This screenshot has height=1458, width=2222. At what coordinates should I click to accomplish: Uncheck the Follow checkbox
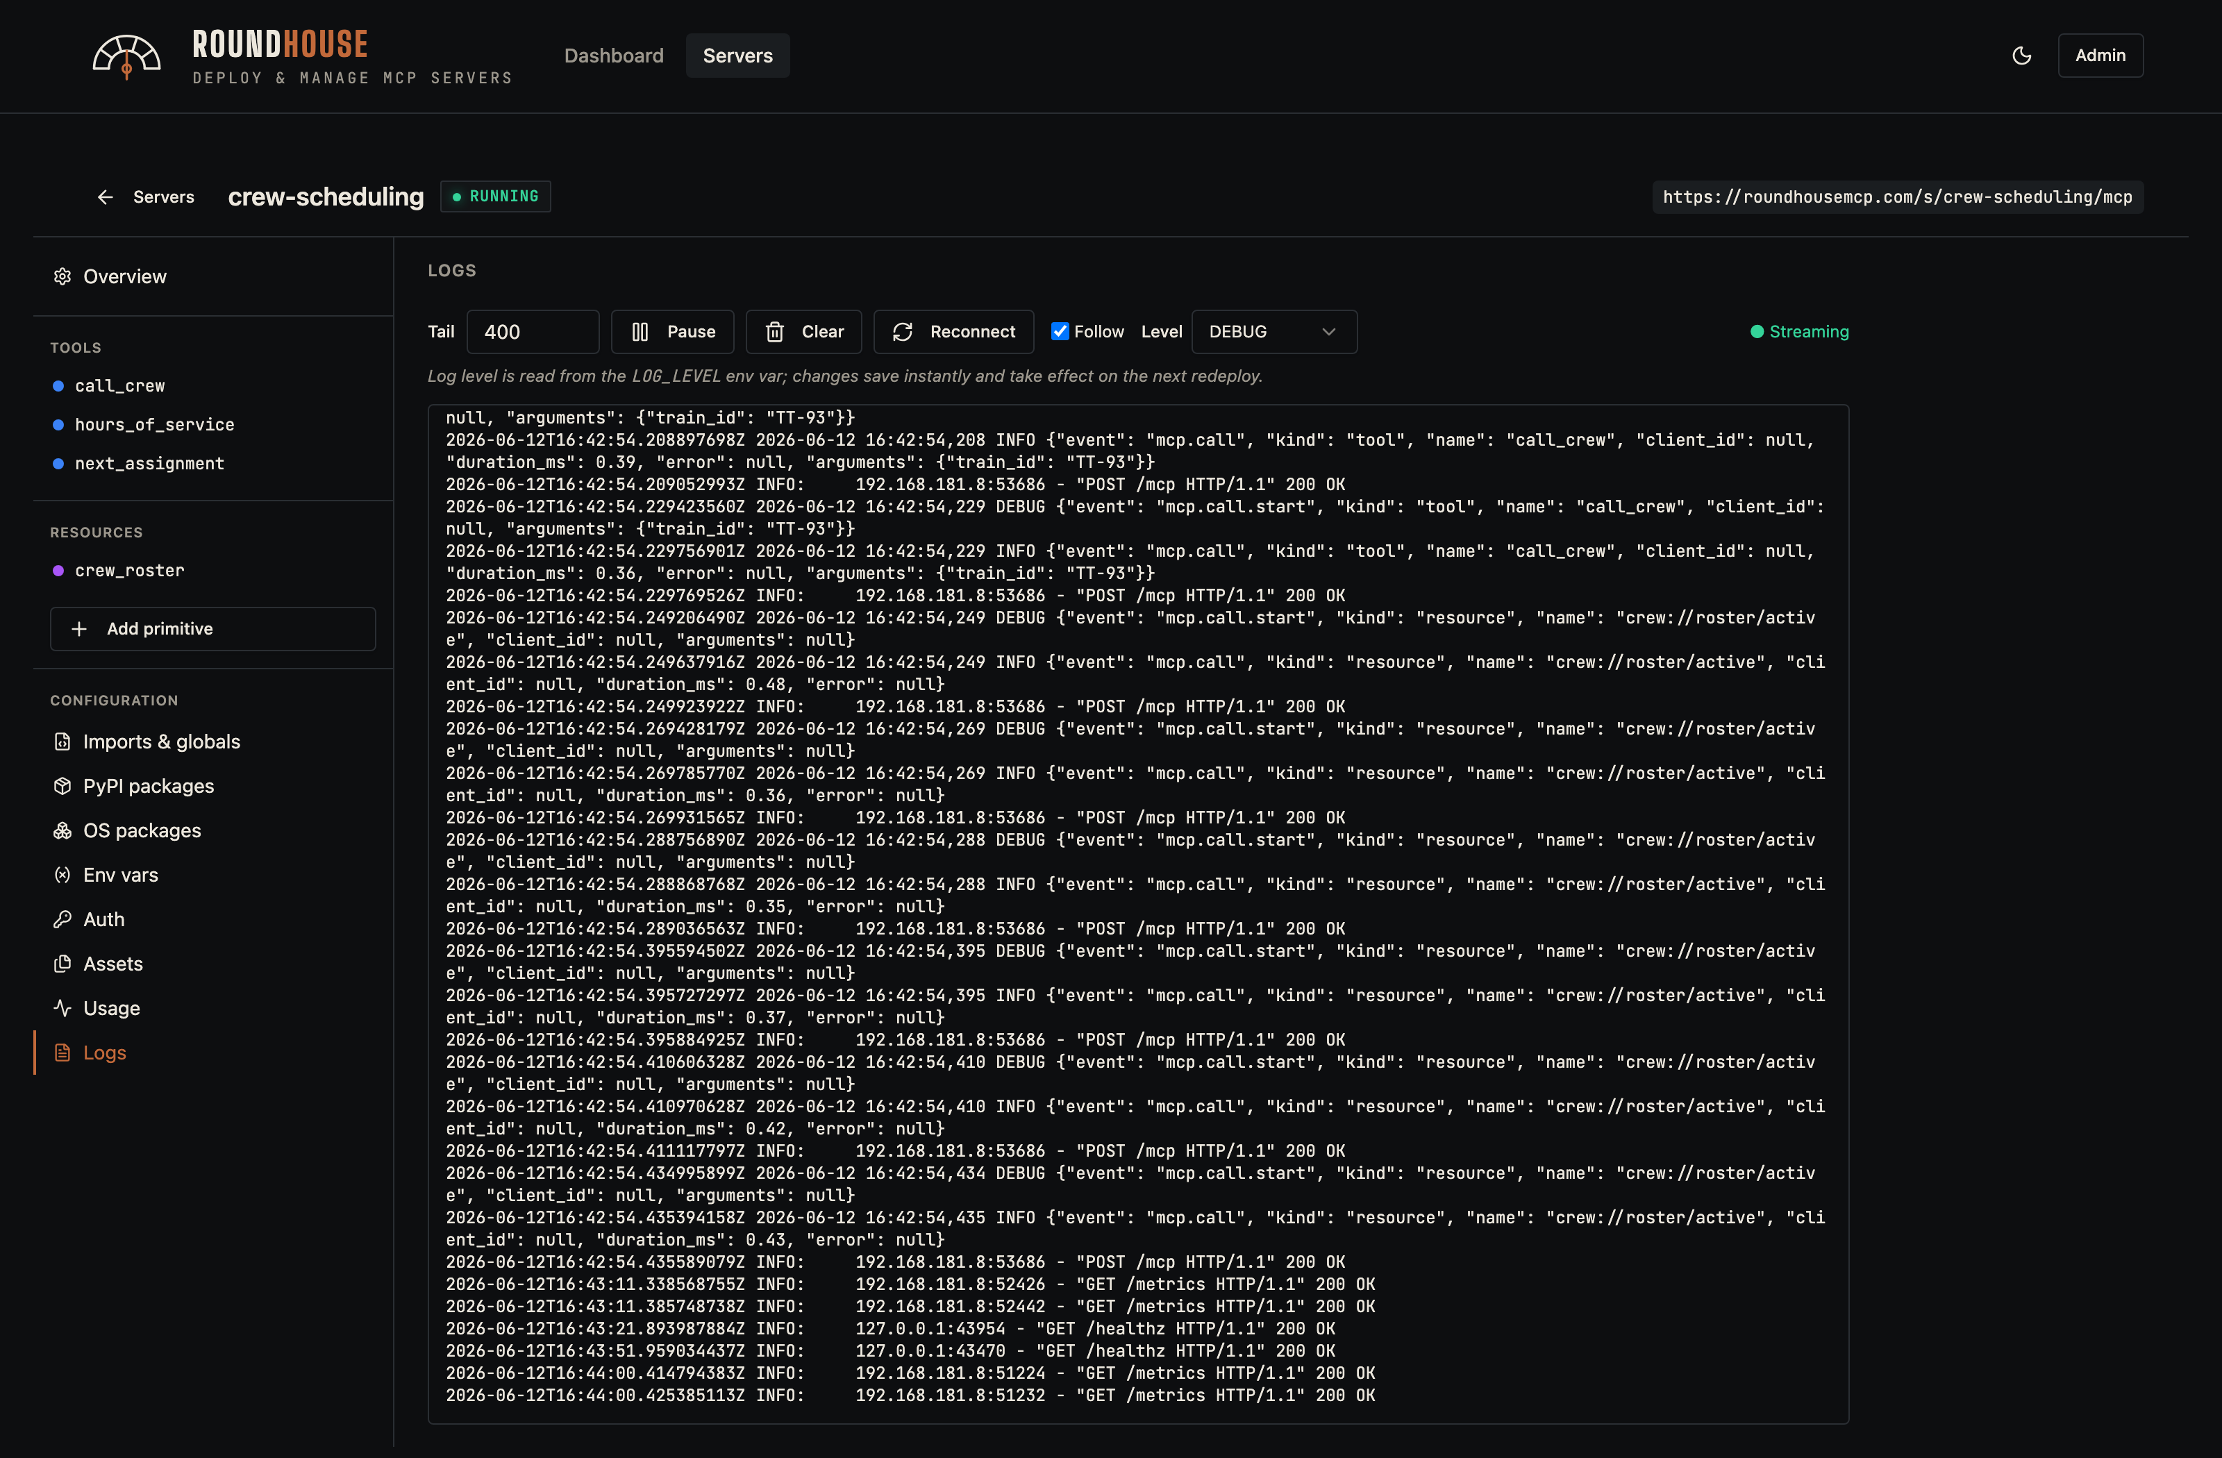click(x=1060, y=331)
